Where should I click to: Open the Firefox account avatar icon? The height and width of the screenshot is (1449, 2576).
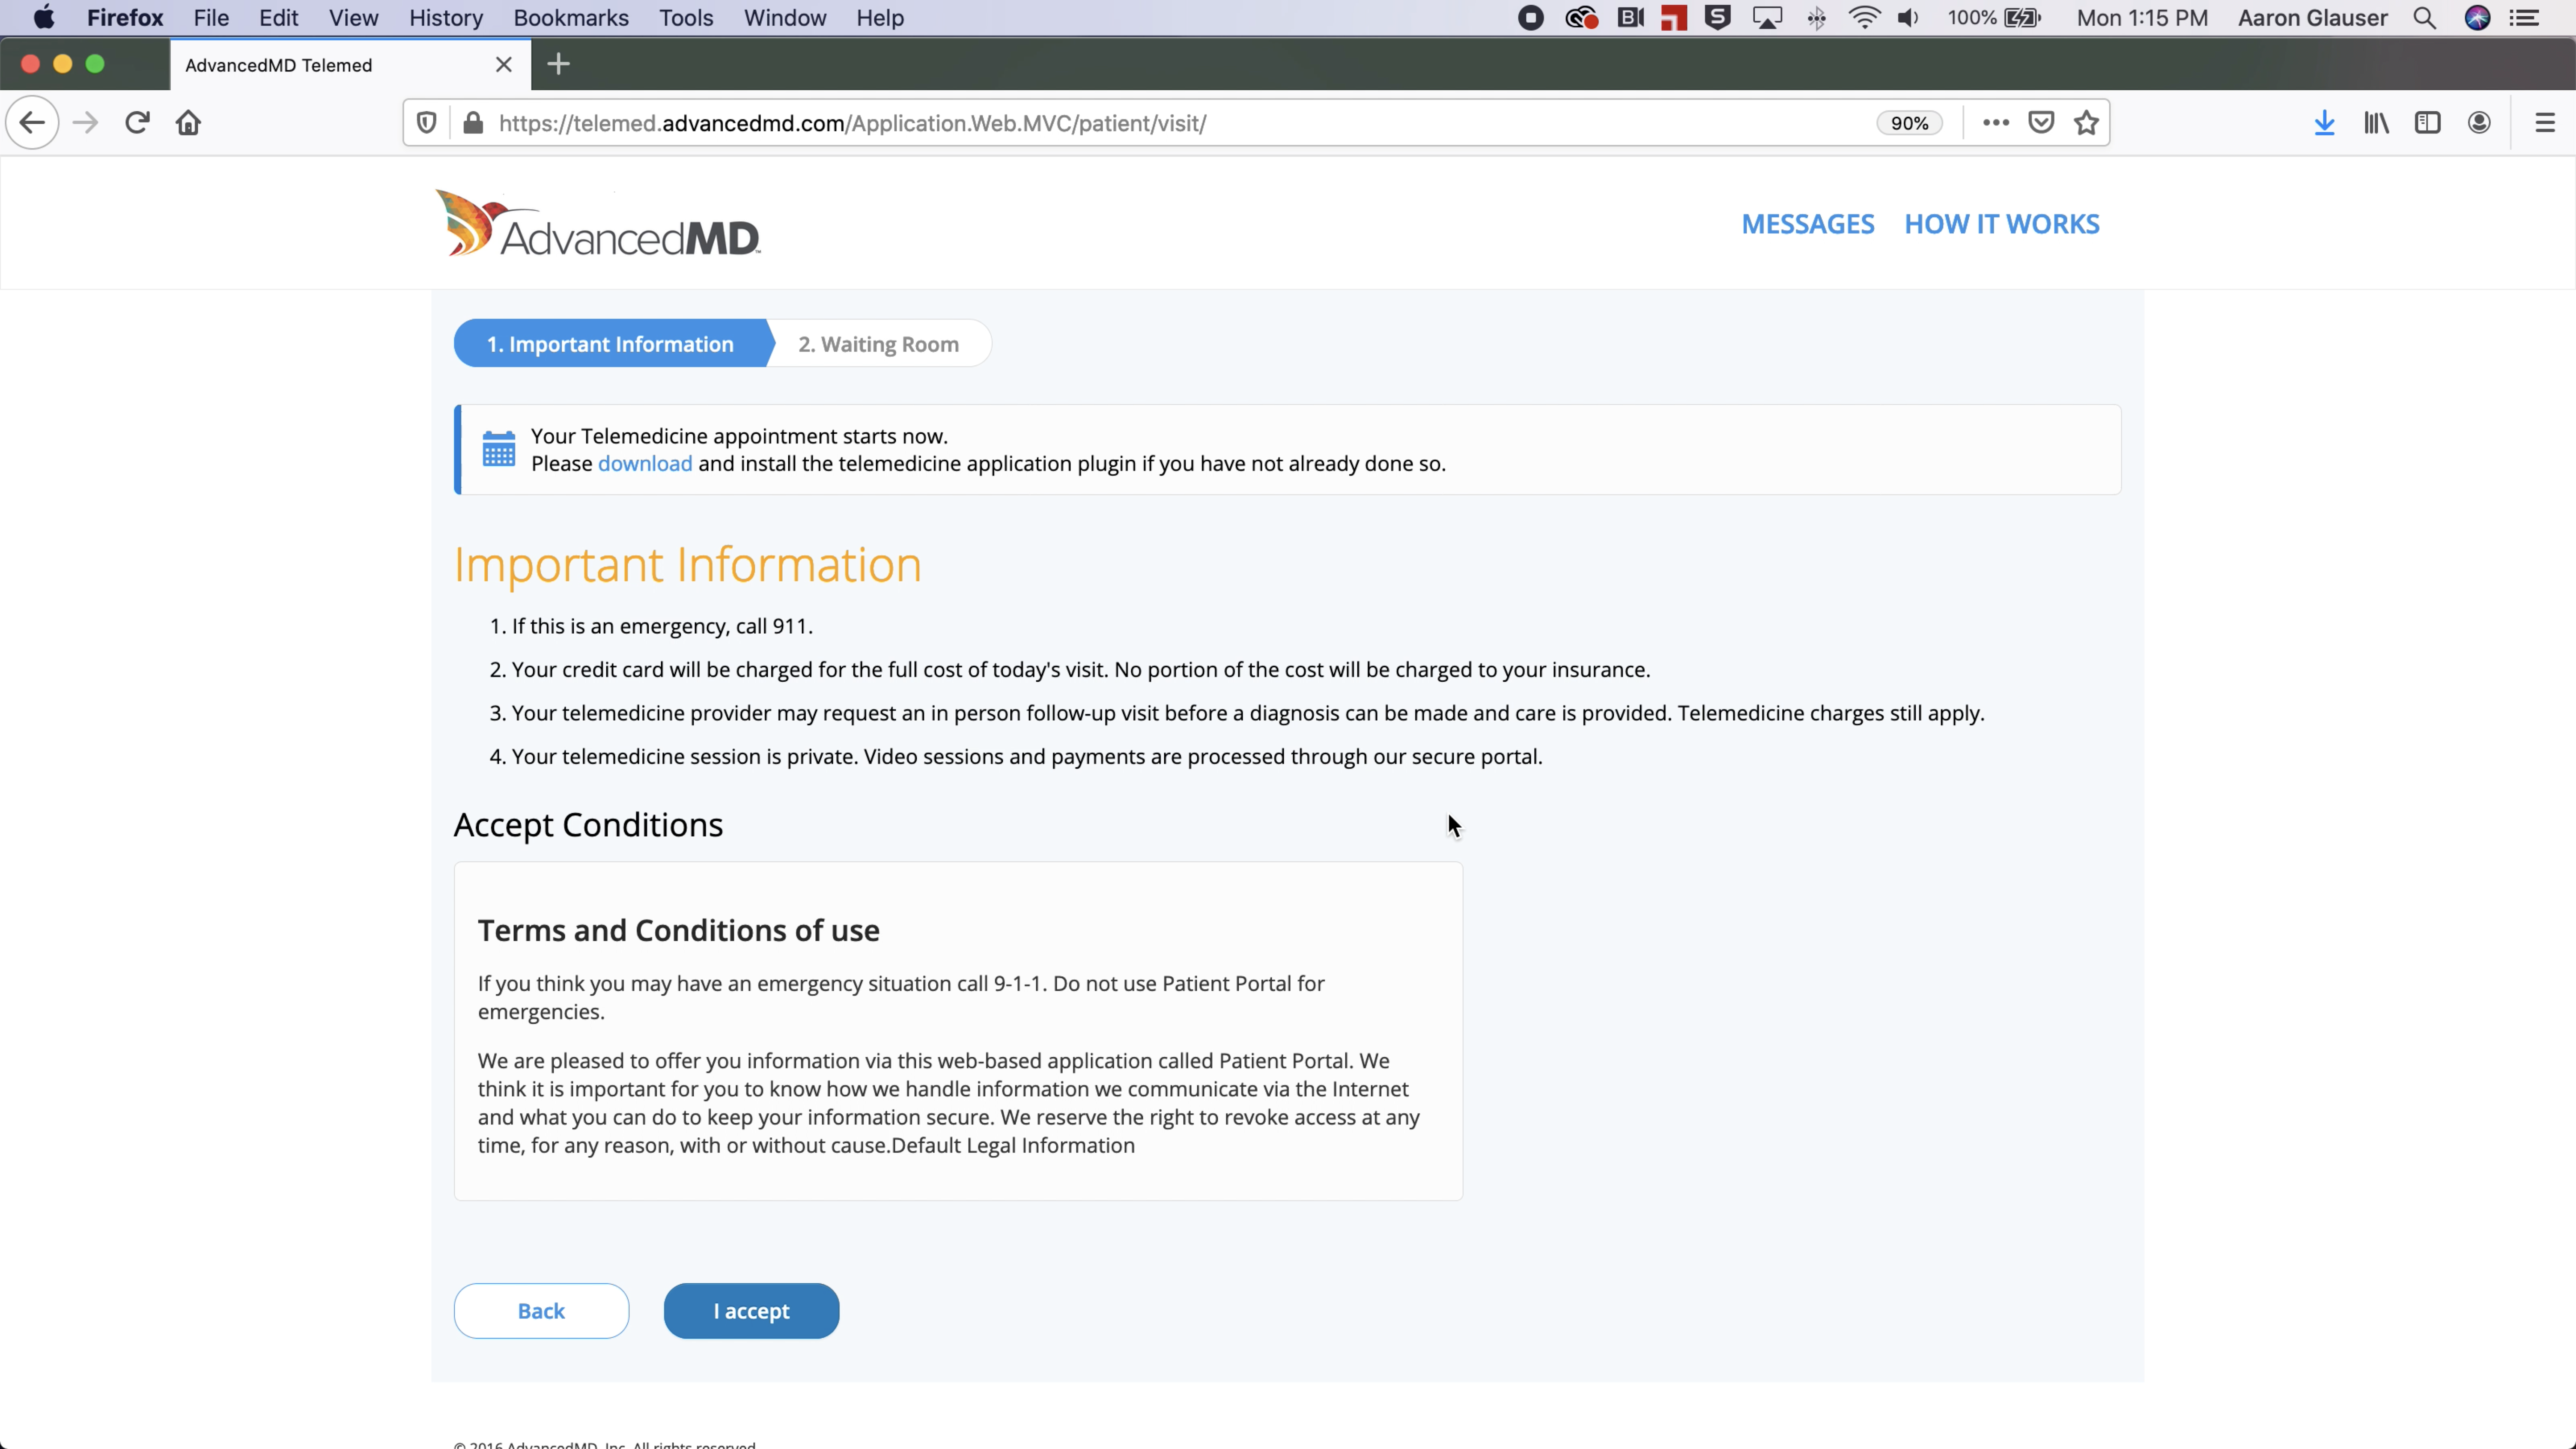[x=2479, y=123]
